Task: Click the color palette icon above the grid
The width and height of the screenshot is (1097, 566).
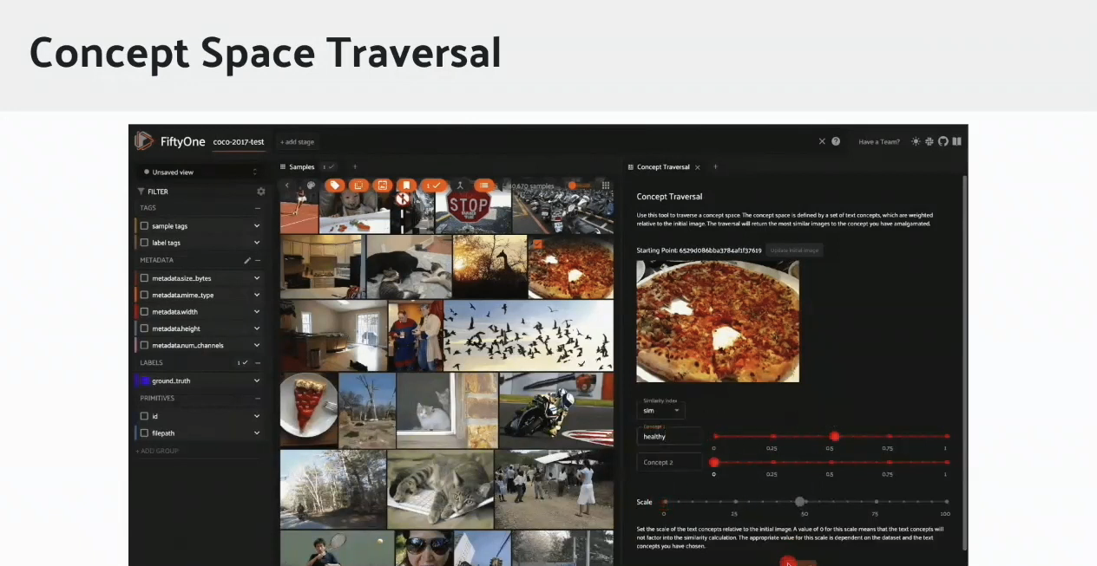Action: click(311, 185)
